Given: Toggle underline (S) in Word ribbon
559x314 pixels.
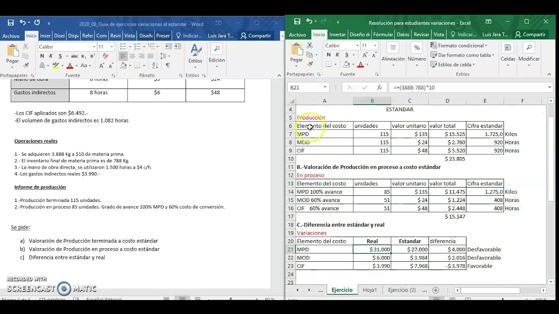Looking at the screenshot, I should 60,56.
